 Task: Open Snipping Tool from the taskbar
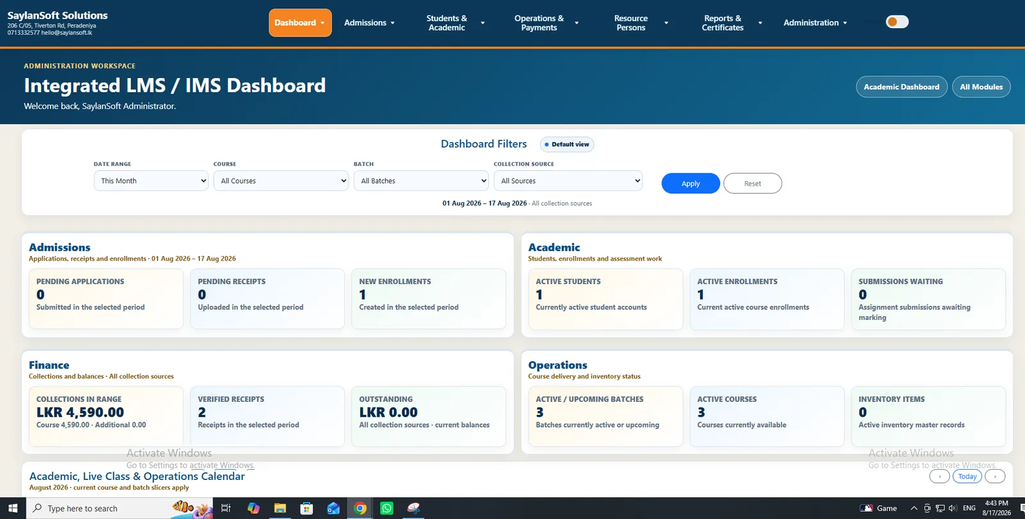(414, 508)
